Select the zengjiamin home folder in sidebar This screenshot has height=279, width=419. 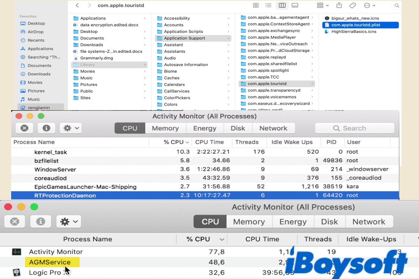[x=41, y=108]
